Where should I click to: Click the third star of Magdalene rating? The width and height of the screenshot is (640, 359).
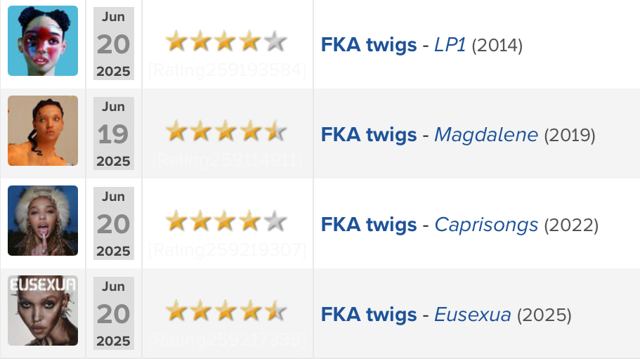226,131
